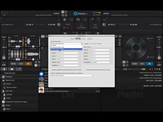Viewport: 163px width, 122px height.
Task: Toggle headphone cue on first sampler slot
Action: pyautogui.click(x=21, y=46)
